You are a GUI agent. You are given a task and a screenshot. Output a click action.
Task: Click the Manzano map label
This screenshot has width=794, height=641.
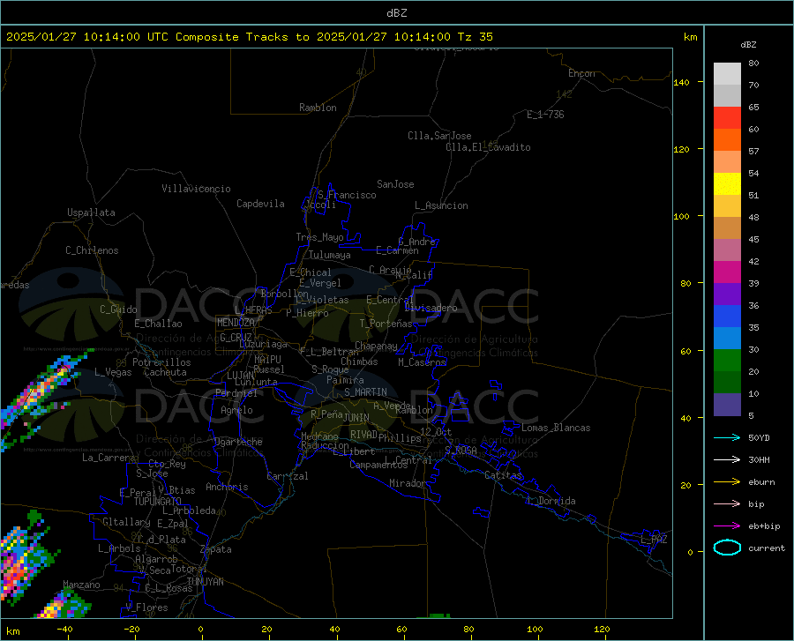point(81,585)
